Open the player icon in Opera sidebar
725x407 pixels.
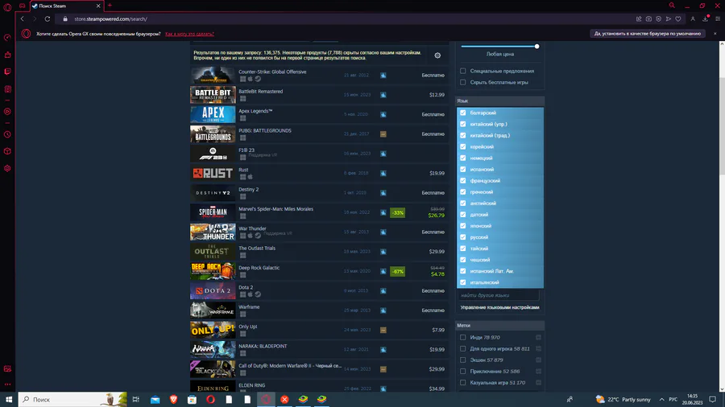point(7,111)
